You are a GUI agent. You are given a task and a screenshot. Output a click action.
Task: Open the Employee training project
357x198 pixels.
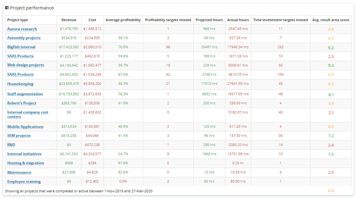(24, 182)
